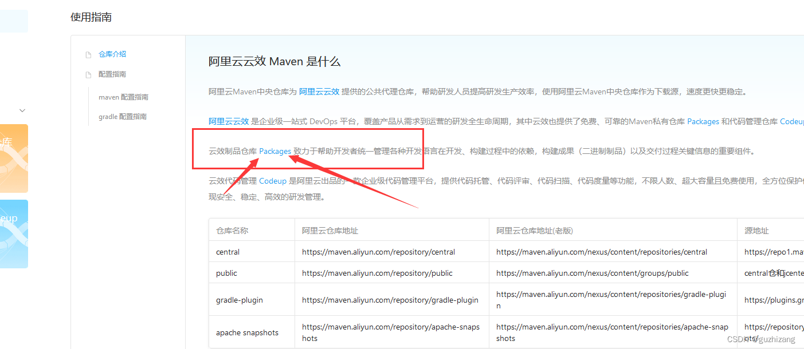
Task: Click the 使用指南 page title
Action: pos(91,17)
